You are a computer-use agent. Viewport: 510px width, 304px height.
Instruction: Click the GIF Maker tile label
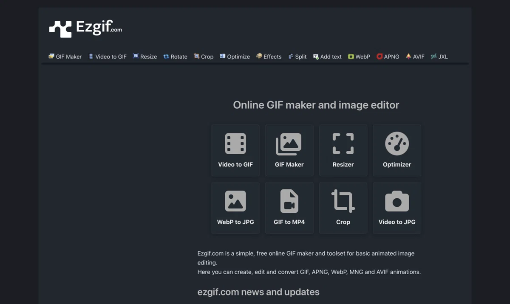tap(289, 164)
